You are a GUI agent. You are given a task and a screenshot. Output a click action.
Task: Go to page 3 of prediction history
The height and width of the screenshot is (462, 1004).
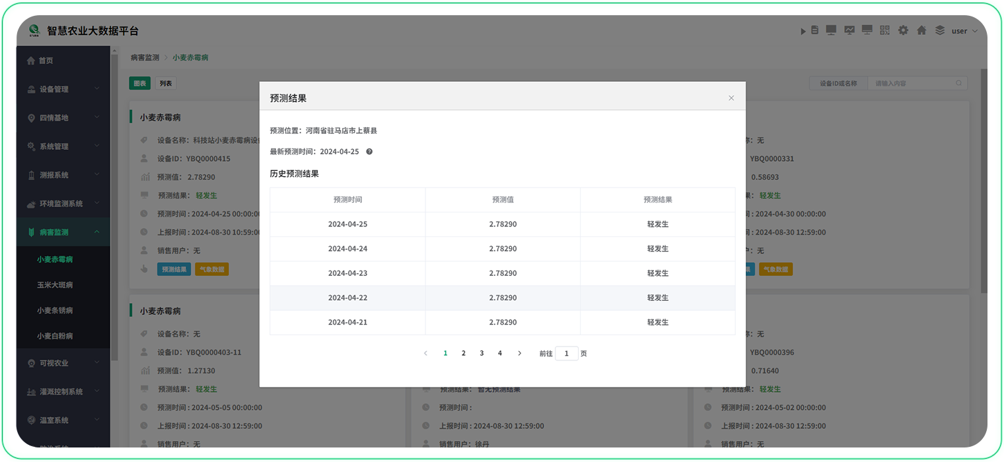coord(482,353)
